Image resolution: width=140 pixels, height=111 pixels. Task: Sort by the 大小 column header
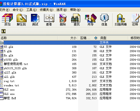[x=68, y=38]
